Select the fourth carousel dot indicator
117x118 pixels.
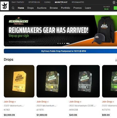(x=65, y=43)
